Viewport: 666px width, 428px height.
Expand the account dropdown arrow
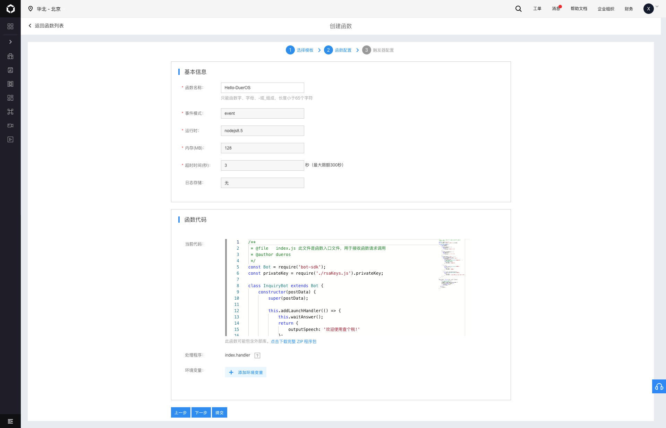657,7
